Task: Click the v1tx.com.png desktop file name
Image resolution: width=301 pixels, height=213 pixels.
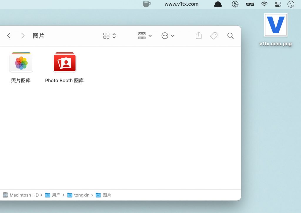Action: pos(275,44)
